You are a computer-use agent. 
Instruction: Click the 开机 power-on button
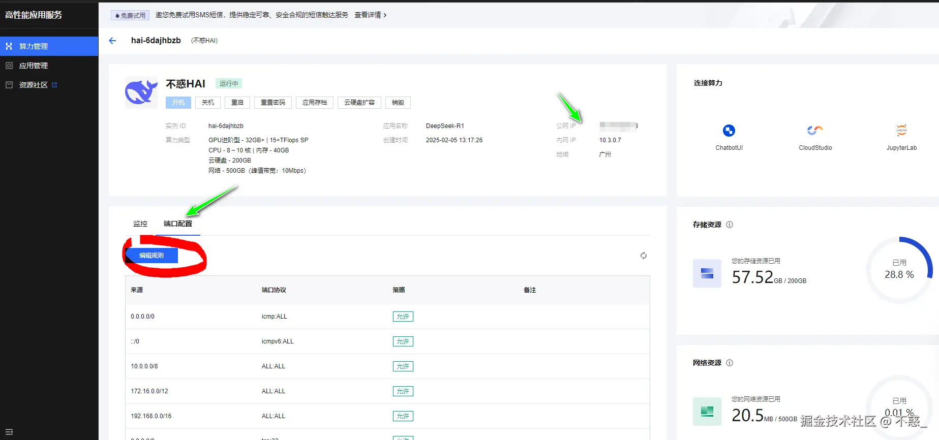point(178,103)
